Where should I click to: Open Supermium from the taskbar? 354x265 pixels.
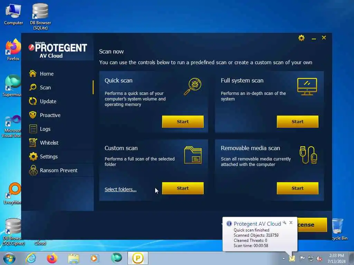pyautogui.click(x=117, y=258)
